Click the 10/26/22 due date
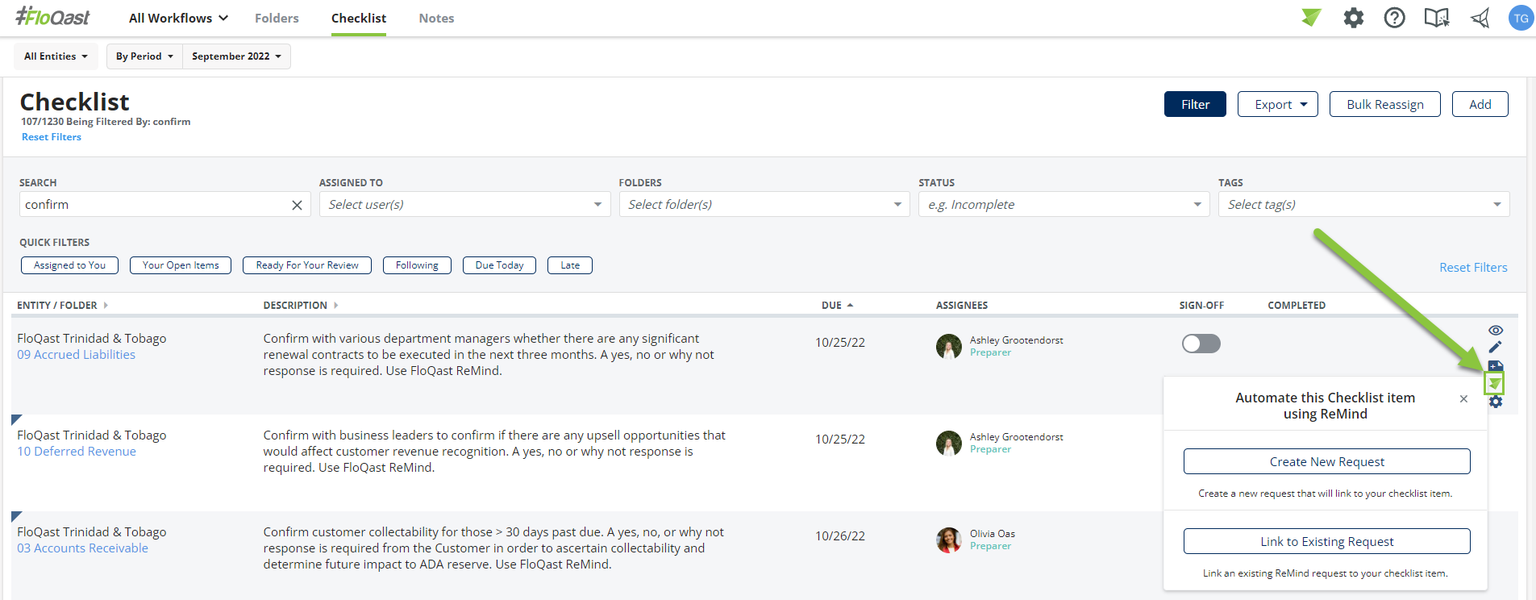 pos(840,536)
